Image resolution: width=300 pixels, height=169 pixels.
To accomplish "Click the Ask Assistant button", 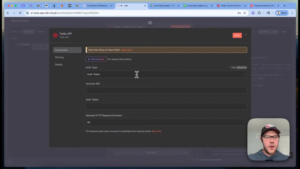I will pos(96,59).
